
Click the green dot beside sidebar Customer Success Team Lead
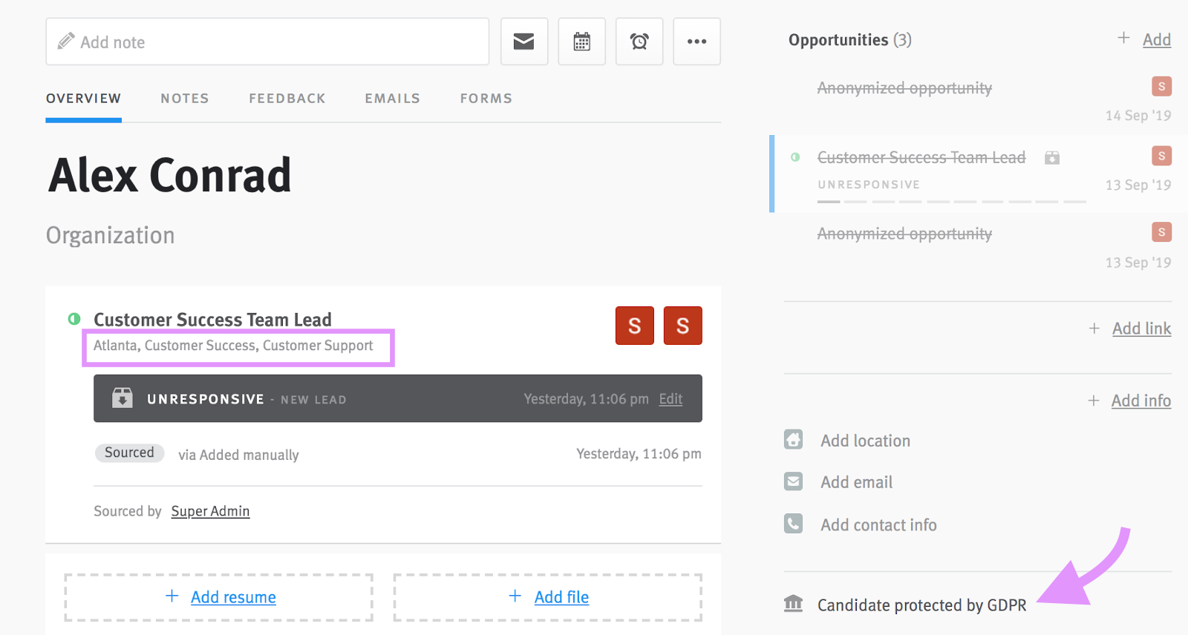tap(795, 157)
